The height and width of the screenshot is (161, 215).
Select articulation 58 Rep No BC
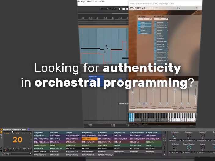[58, 155]
